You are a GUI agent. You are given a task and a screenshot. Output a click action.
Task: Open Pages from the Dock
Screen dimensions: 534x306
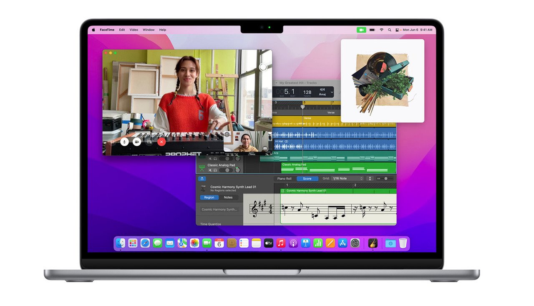[330, 243]
